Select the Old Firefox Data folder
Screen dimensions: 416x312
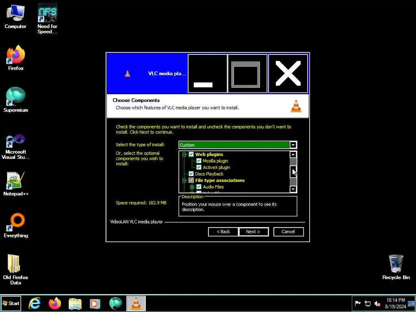16,270
